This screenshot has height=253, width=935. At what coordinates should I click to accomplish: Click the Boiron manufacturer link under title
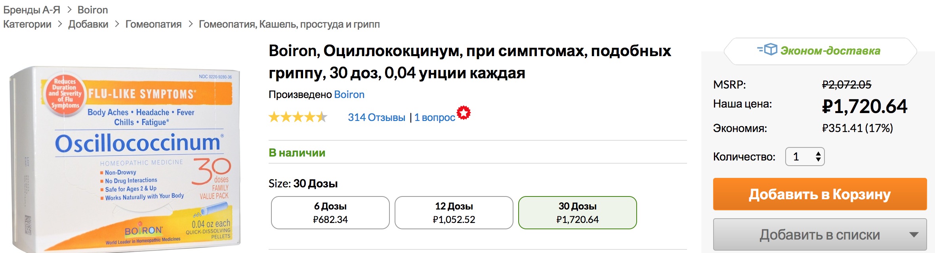click(x=349, y=94)
